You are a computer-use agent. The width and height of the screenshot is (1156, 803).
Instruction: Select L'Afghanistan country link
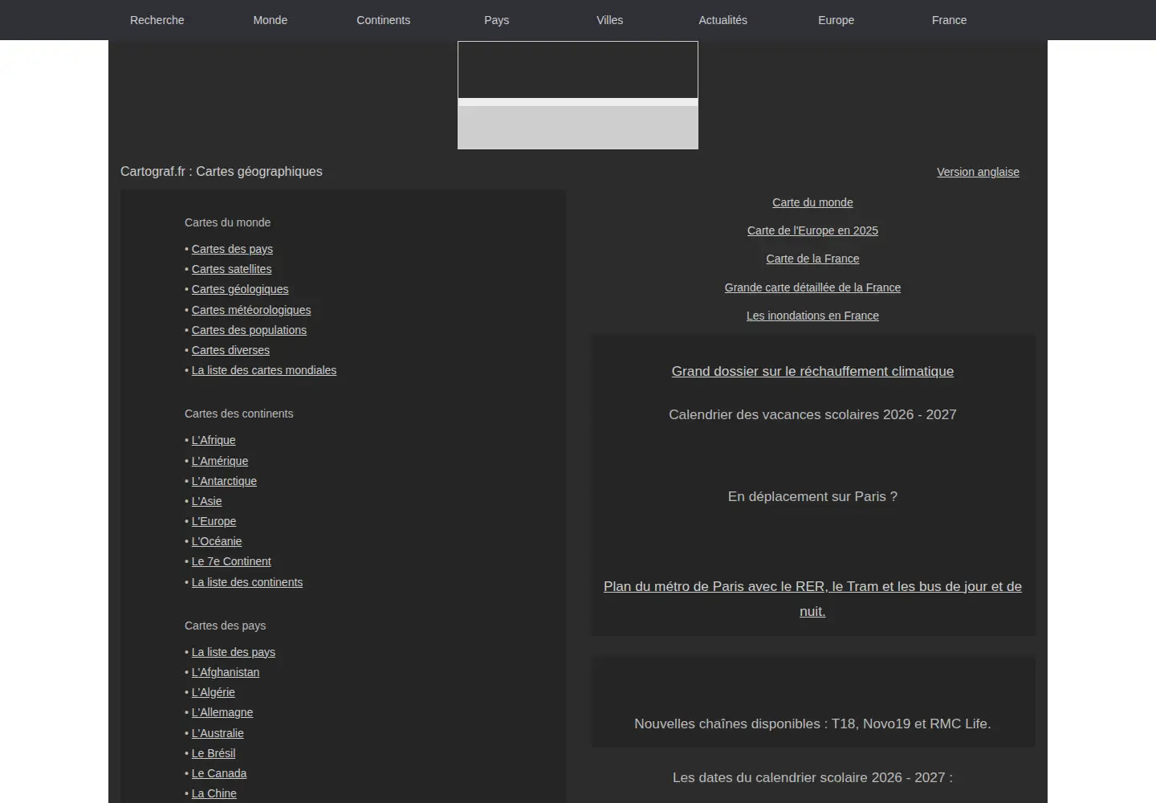tap(226, 672)
